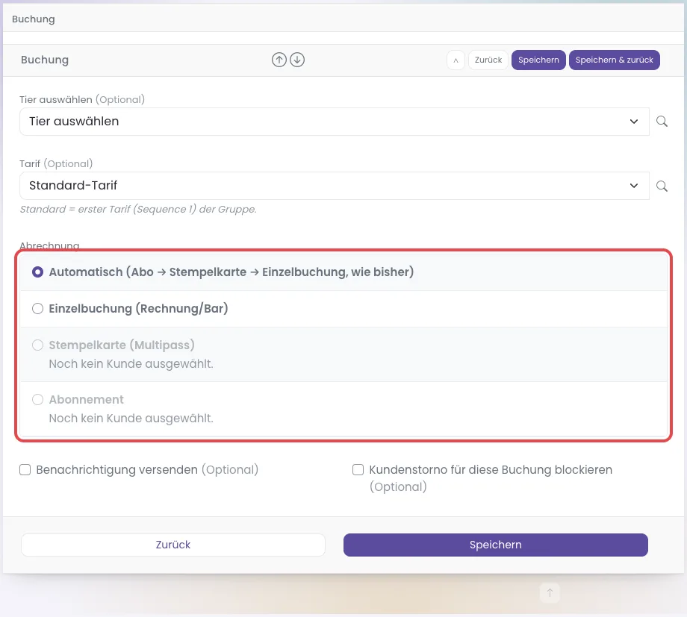This screenshot has width=687, height=617.
Task: Select the Automatisch billing radio option
Action: pos(37,272)
